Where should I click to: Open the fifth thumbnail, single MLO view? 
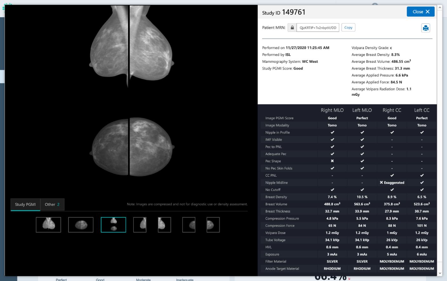[x=164, y=225]
